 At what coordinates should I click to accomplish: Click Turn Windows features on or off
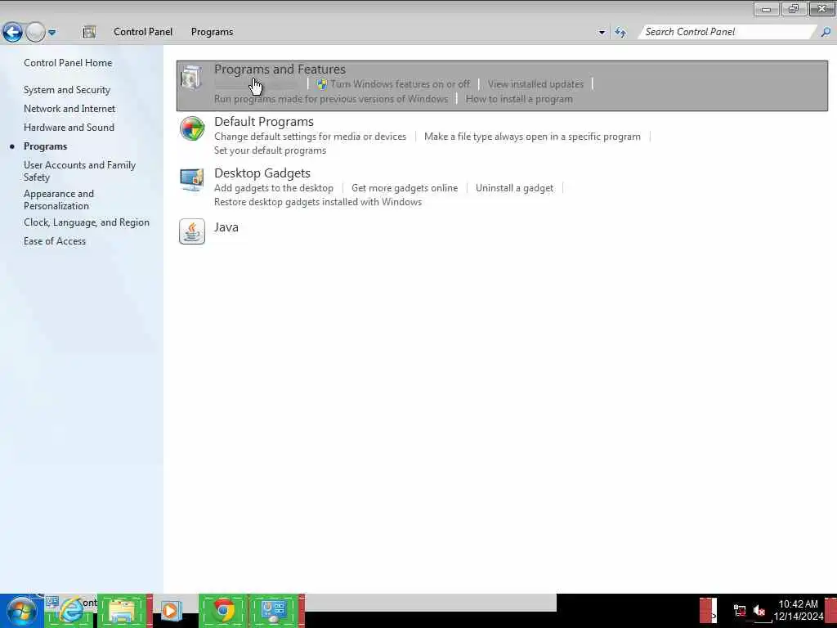point(400,84)
